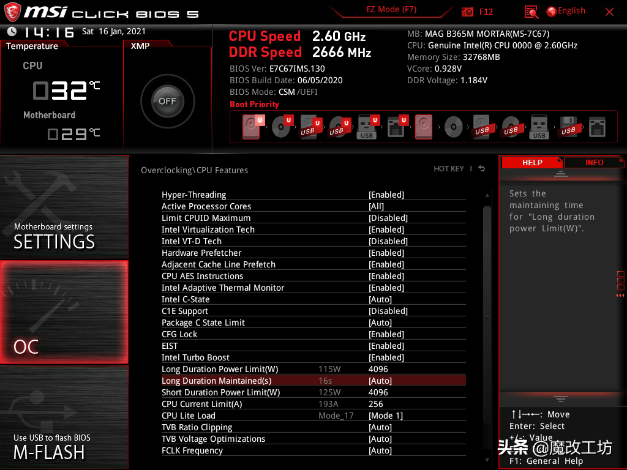Open Package C State Limit [Auto] options
Image resolution: width=627 pixels, height=470 pixels.
coord(380,323)
